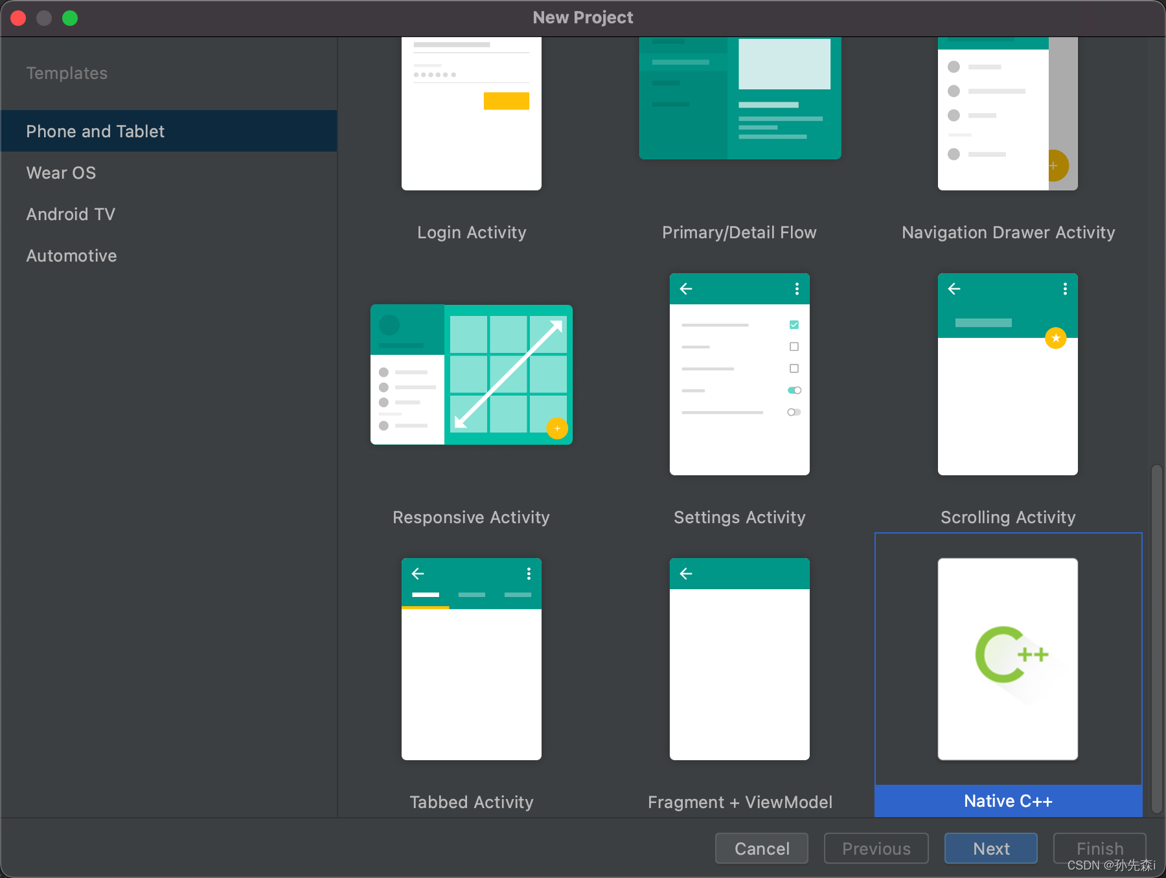The height and width of the screenshot is (878, 1166).
Task: Click the green zoom window button
Action: point(70,18)
